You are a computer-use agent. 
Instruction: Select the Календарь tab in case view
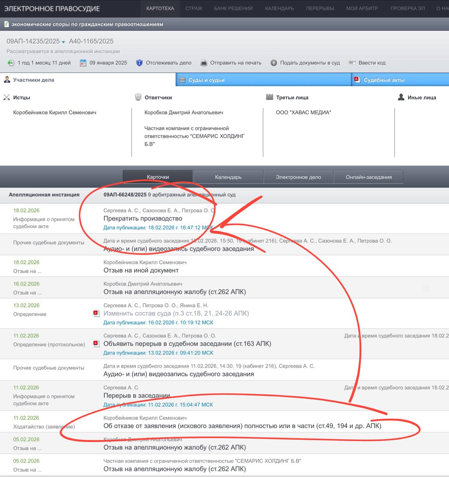[228, 177]
